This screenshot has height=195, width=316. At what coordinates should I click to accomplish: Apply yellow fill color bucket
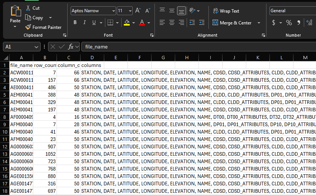pos(127,23)
